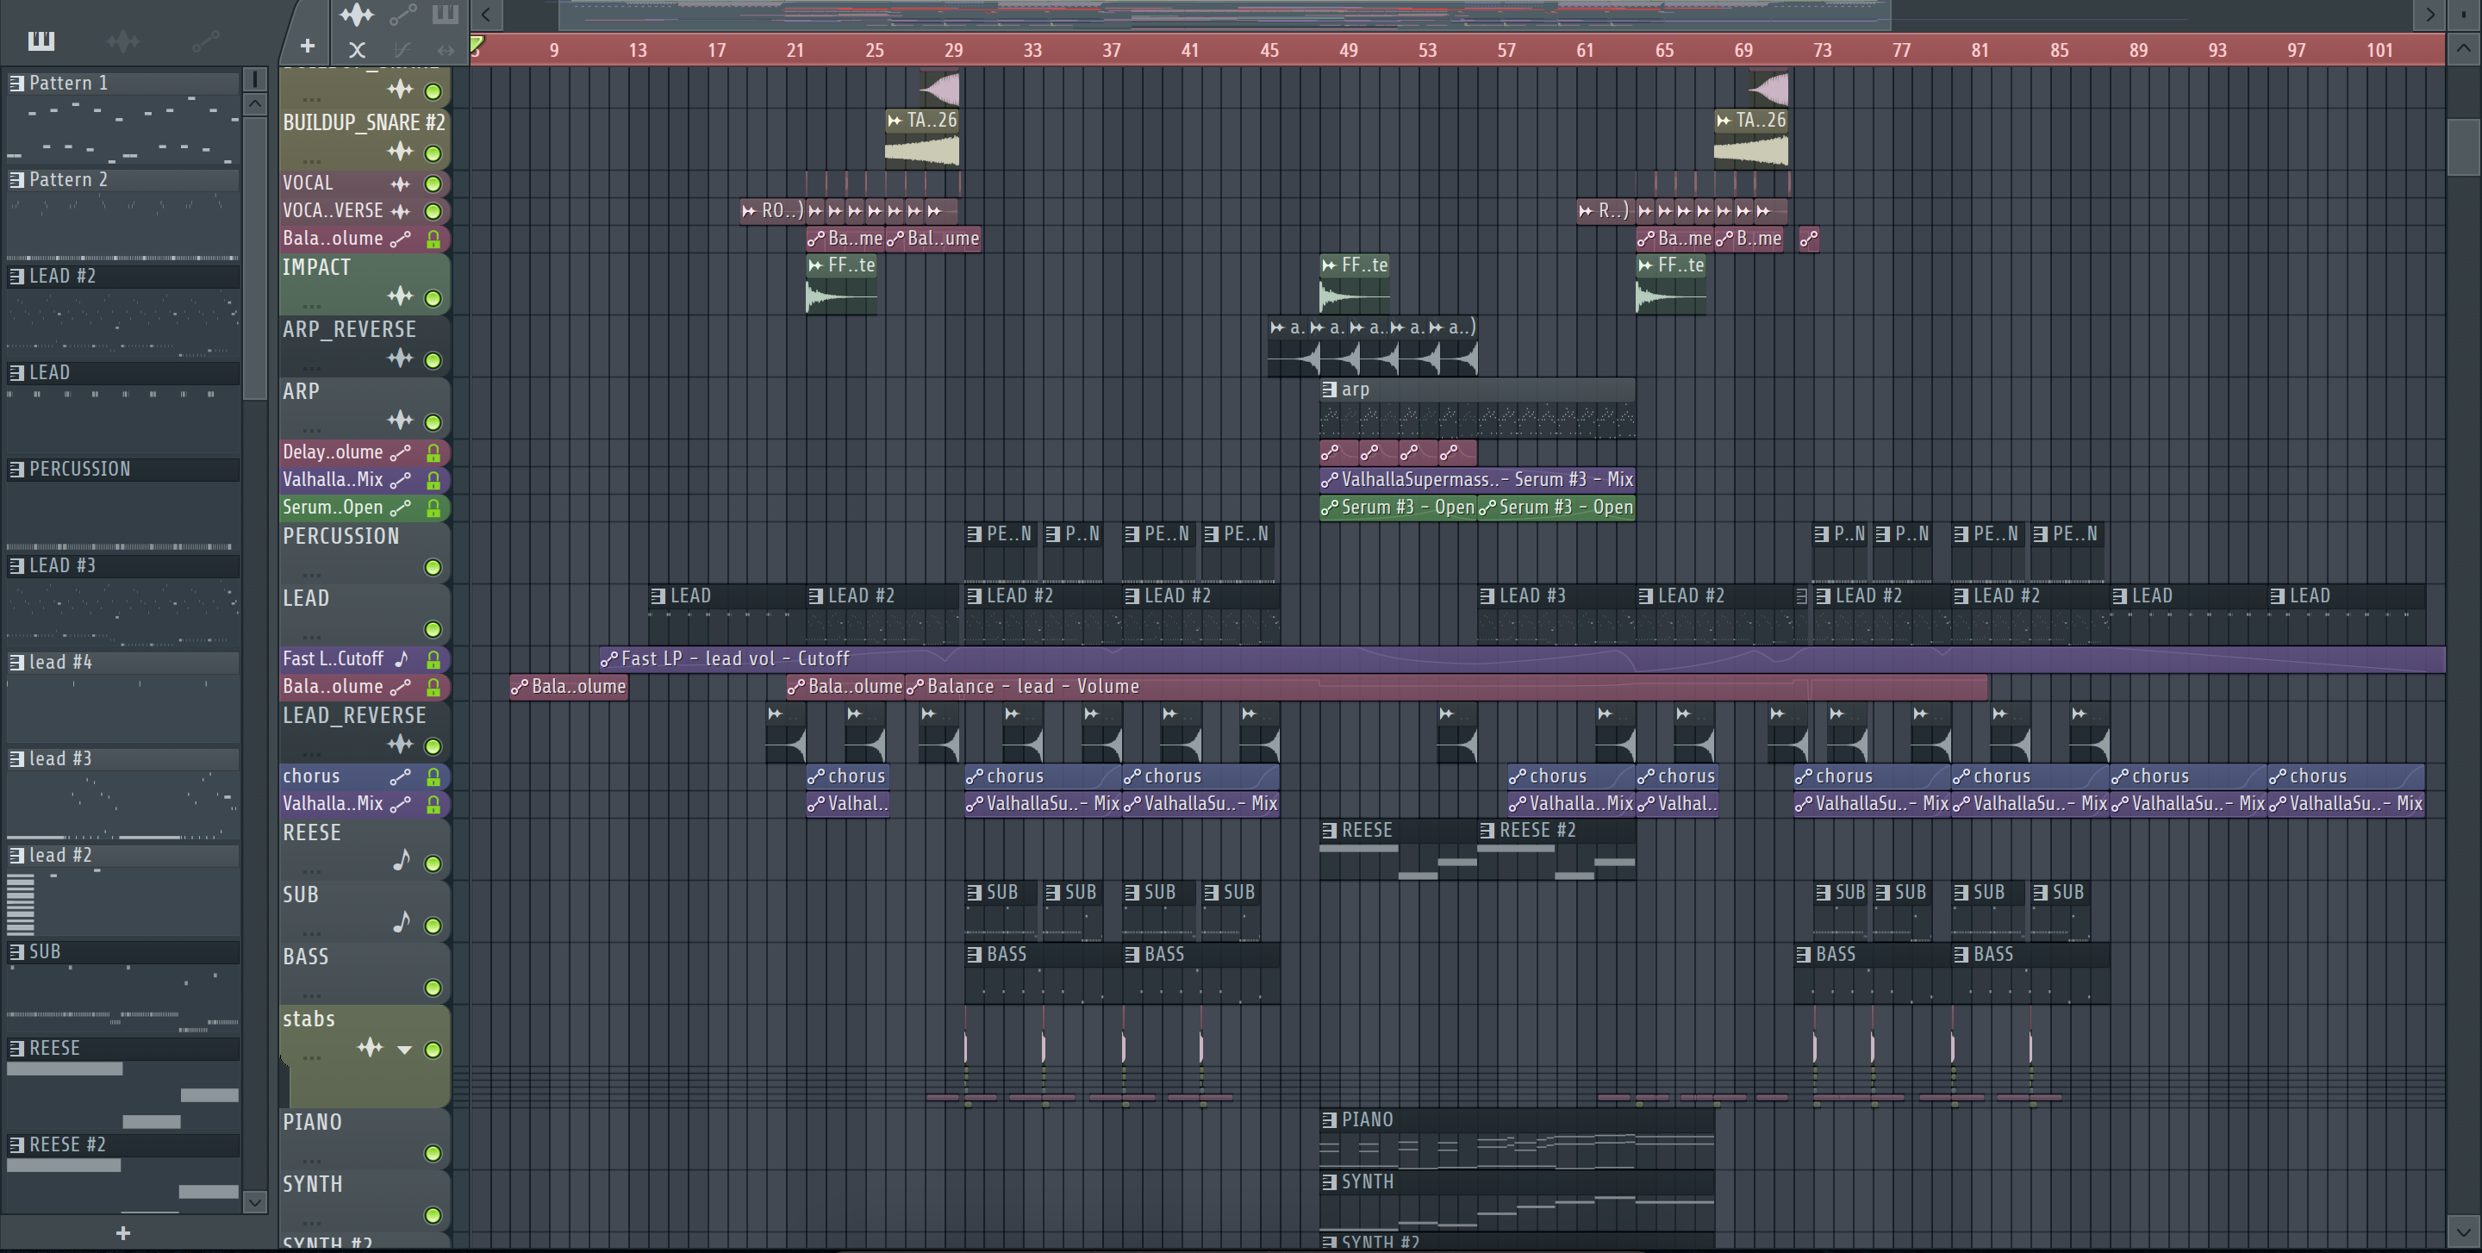The width and height of the screenshot is (2482, 1253).
Task: Mute the BASS track
Action: tap(433, 988)
